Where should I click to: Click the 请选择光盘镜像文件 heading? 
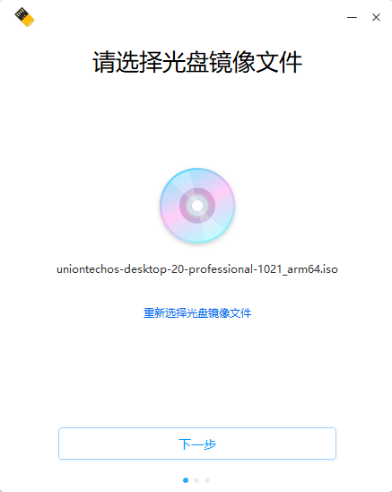click(x=197, y=62)
